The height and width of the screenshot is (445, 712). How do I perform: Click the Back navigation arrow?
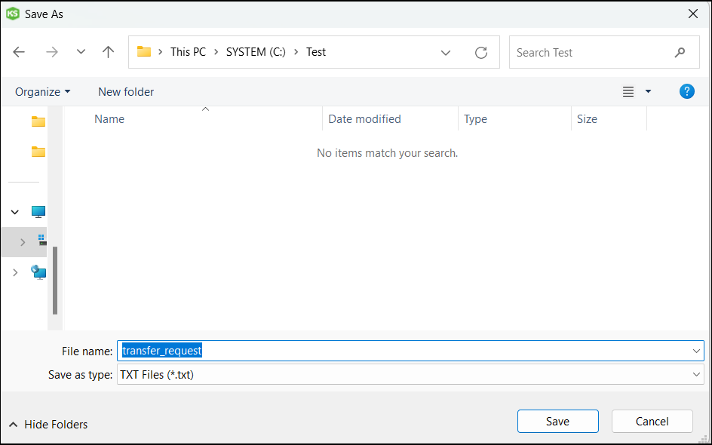click(x=20, y=52)
